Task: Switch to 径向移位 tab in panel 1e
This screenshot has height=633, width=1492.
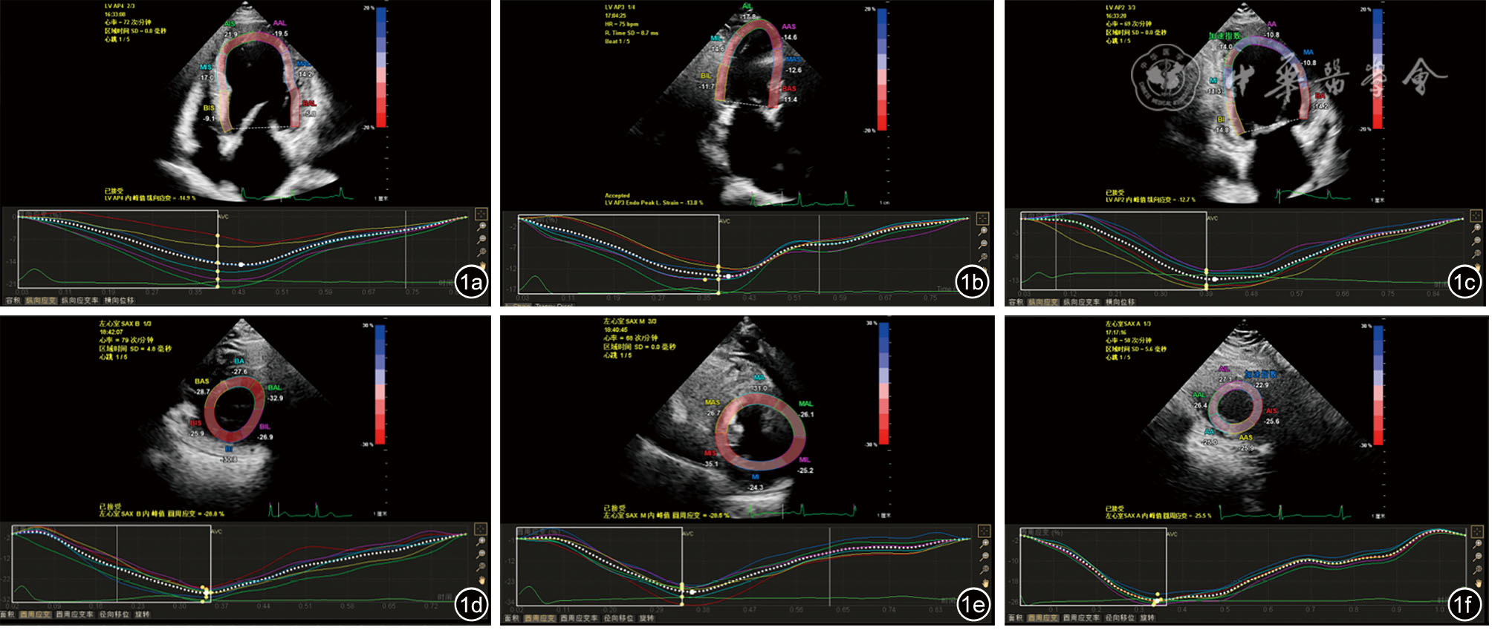Action: point(618,618)
